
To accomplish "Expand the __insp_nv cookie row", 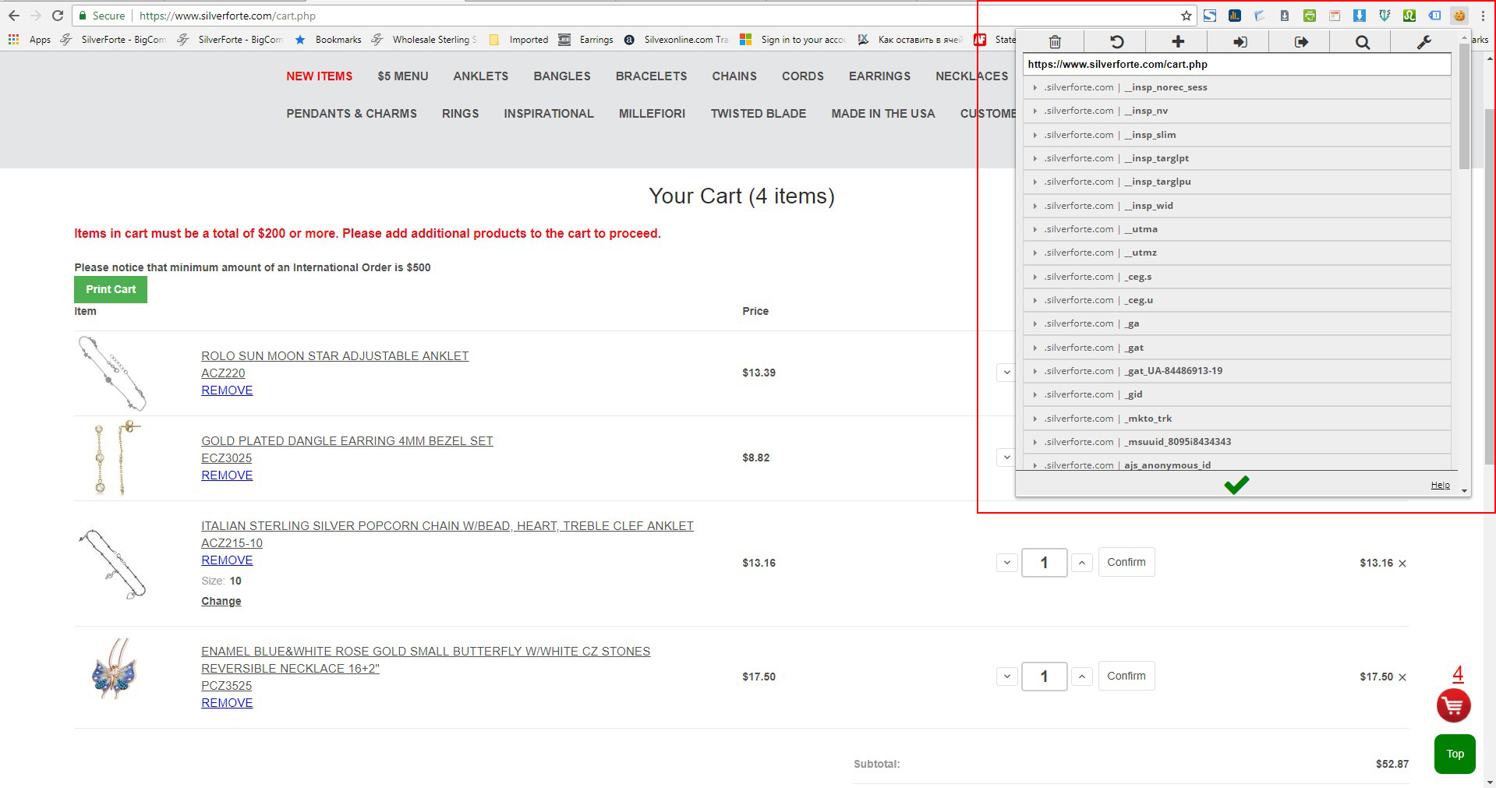I will (x=1237, y=111).
